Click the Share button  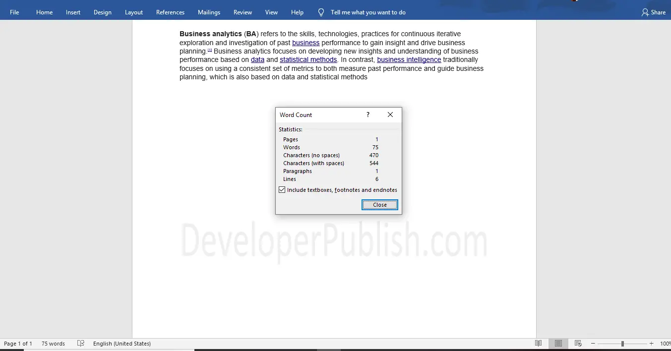654,12
